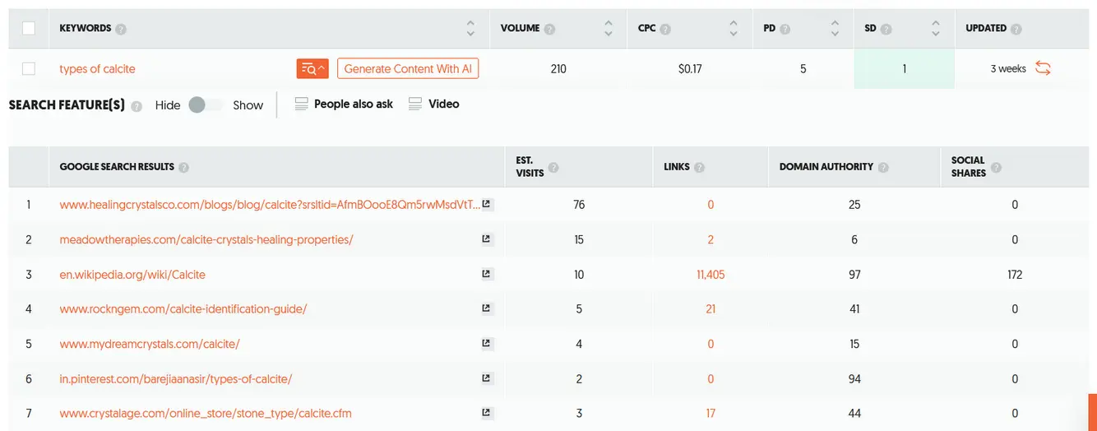
Task: Open crystalage result external link icon
Action: [x=487, y=413]
